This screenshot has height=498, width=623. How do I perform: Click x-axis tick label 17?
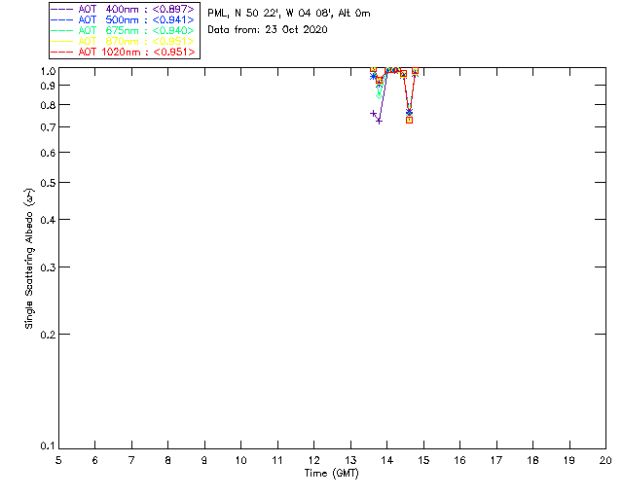pos(496,460)
